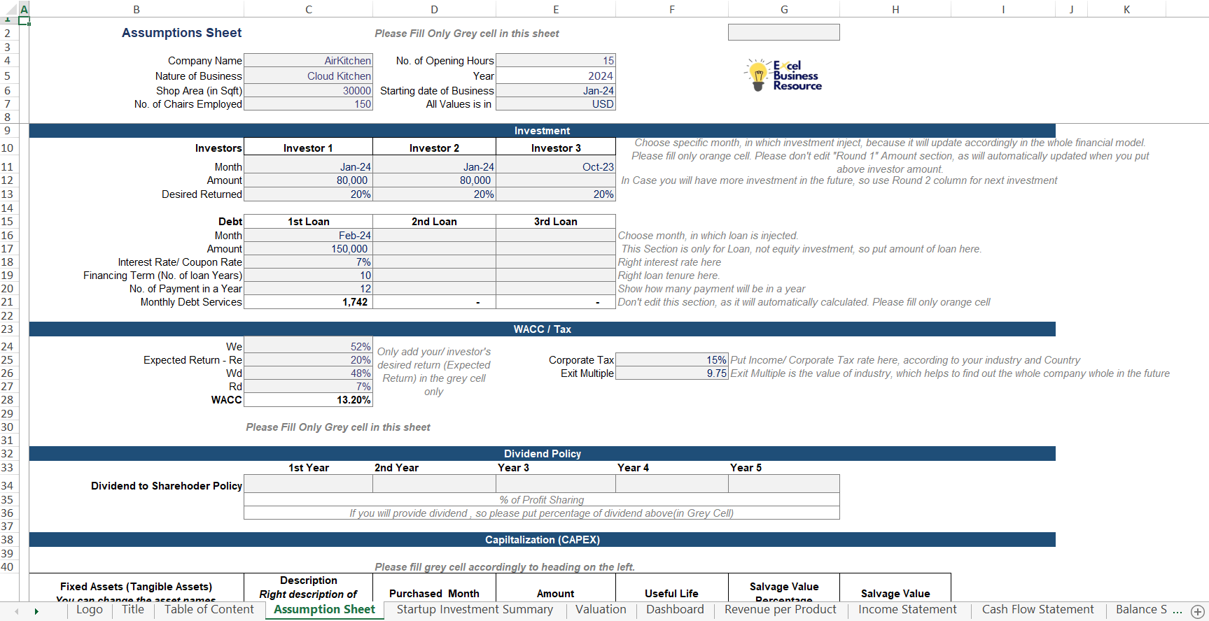Viewport: 1209px width, 621px height.
Task: Click 1st Loan Month cell Feb-24
Action: [x=308, y=236]
